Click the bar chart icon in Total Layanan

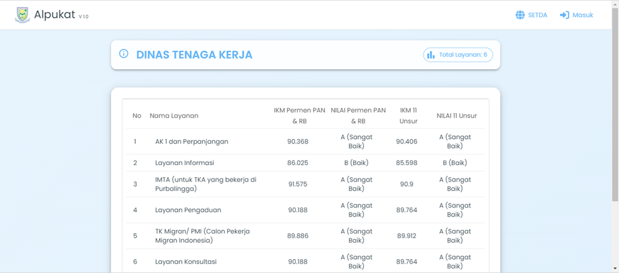[x=431, y=55]
